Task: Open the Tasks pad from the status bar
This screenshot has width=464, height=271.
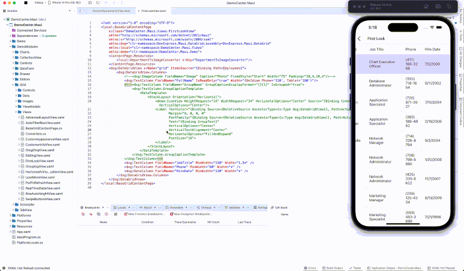Action: (x=355, y=268)
